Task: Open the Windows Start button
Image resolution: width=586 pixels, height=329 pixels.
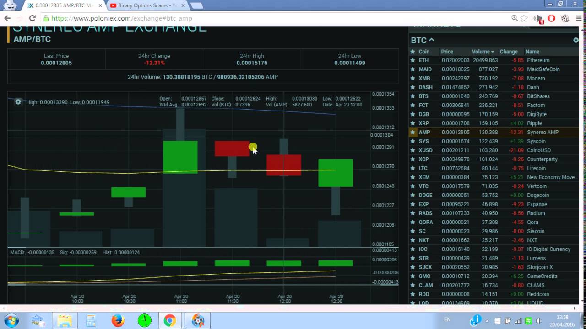Action: pyautogui.click(x=11, y=320)
